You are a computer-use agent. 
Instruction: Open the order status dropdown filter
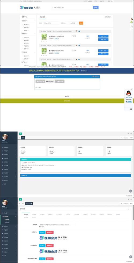click(73, 23)
